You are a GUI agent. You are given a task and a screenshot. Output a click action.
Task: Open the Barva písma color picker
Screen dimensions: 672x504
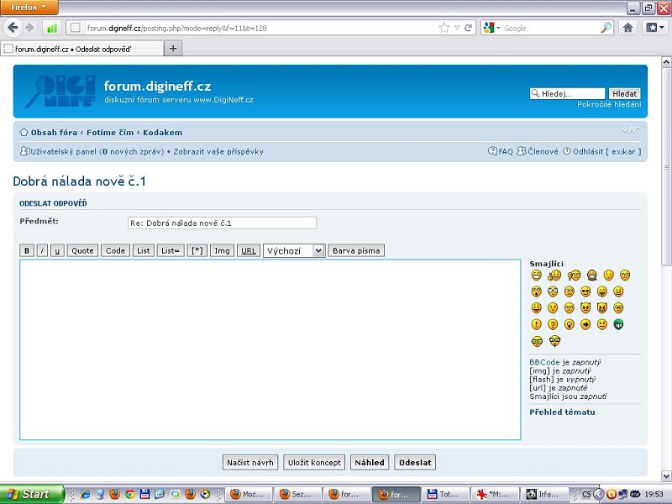pos(356,250)
